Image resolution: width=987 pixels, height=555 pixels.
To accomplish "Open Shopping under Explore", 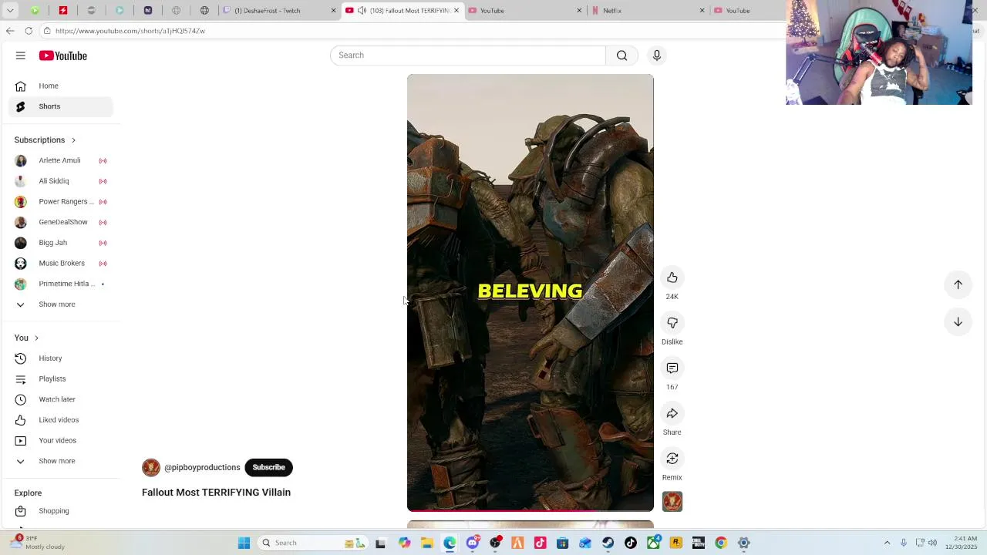I will 61,511.
